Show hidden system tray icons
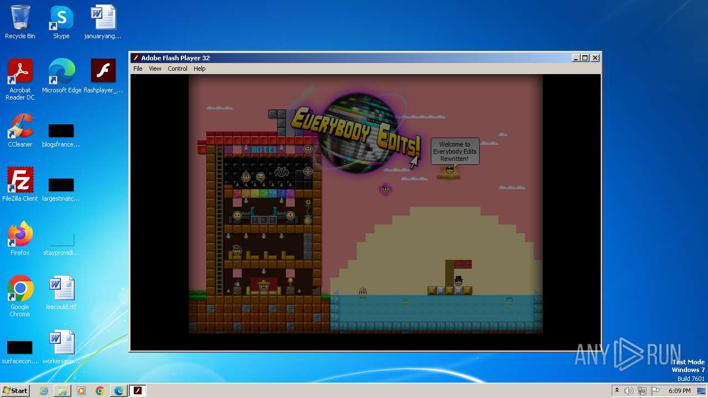This screenshot has width=708, height=398. tap(617, 391)
